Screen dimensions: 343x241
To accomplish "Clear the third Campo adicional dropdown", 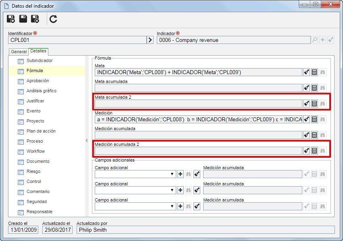I will [197, 206].
